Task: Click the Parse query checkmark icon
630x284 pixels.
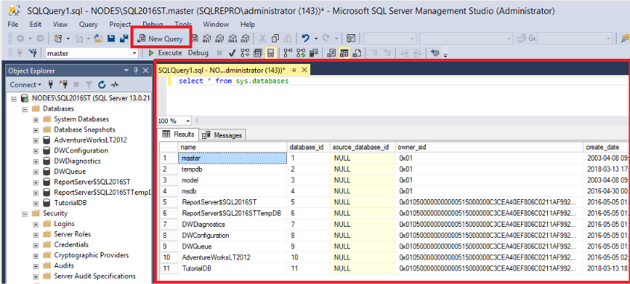Action: [x=232, y=53]
